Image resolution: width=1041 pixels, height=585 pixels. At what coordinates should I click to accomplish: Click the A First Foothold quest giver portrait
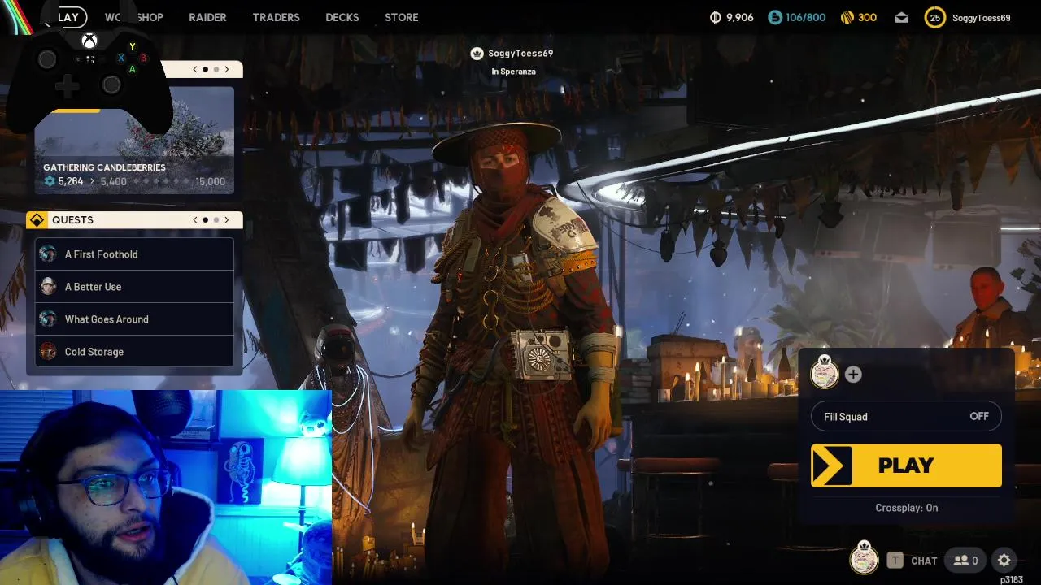click(48, 254)
